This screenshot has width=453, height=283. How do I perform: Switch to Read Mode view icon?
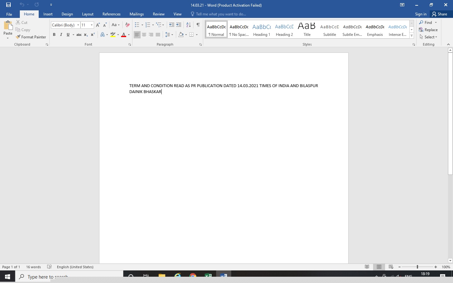pyautogui.click(x=367, y=267)
